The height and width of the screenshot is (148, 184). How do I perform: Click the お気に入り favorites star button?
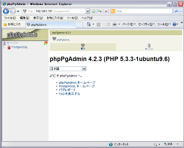click(x=12, y=24)
